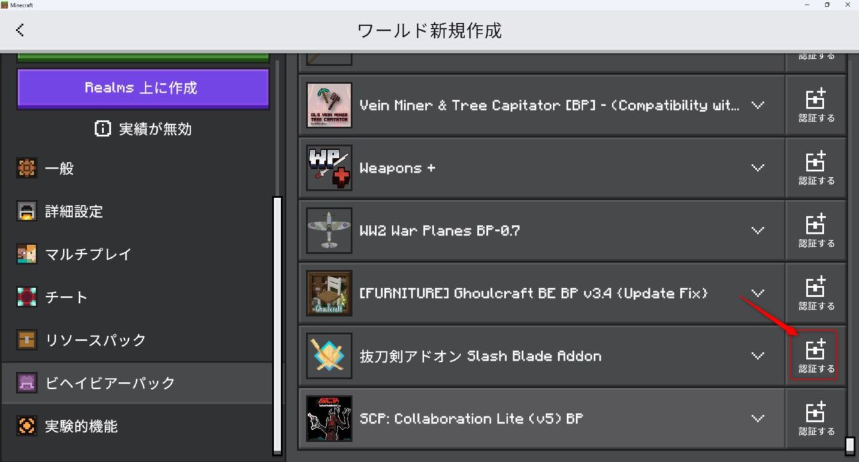
Task: Activate the Vein Miner & Tree Capitator pack
Action: pos(816,105)
